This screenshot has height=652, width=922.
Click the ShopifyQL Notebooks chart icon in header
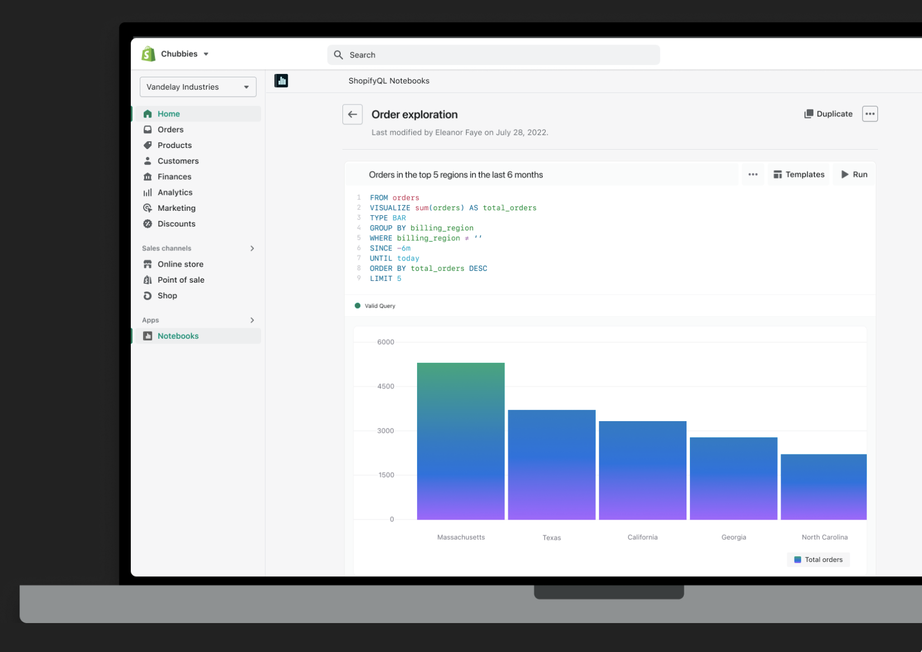[281, 81]
